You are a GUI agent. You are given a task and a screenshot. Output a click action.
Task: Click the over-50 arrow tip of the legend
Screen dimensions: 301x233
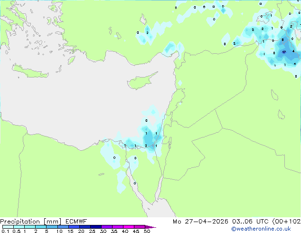[x=150, y=227]
